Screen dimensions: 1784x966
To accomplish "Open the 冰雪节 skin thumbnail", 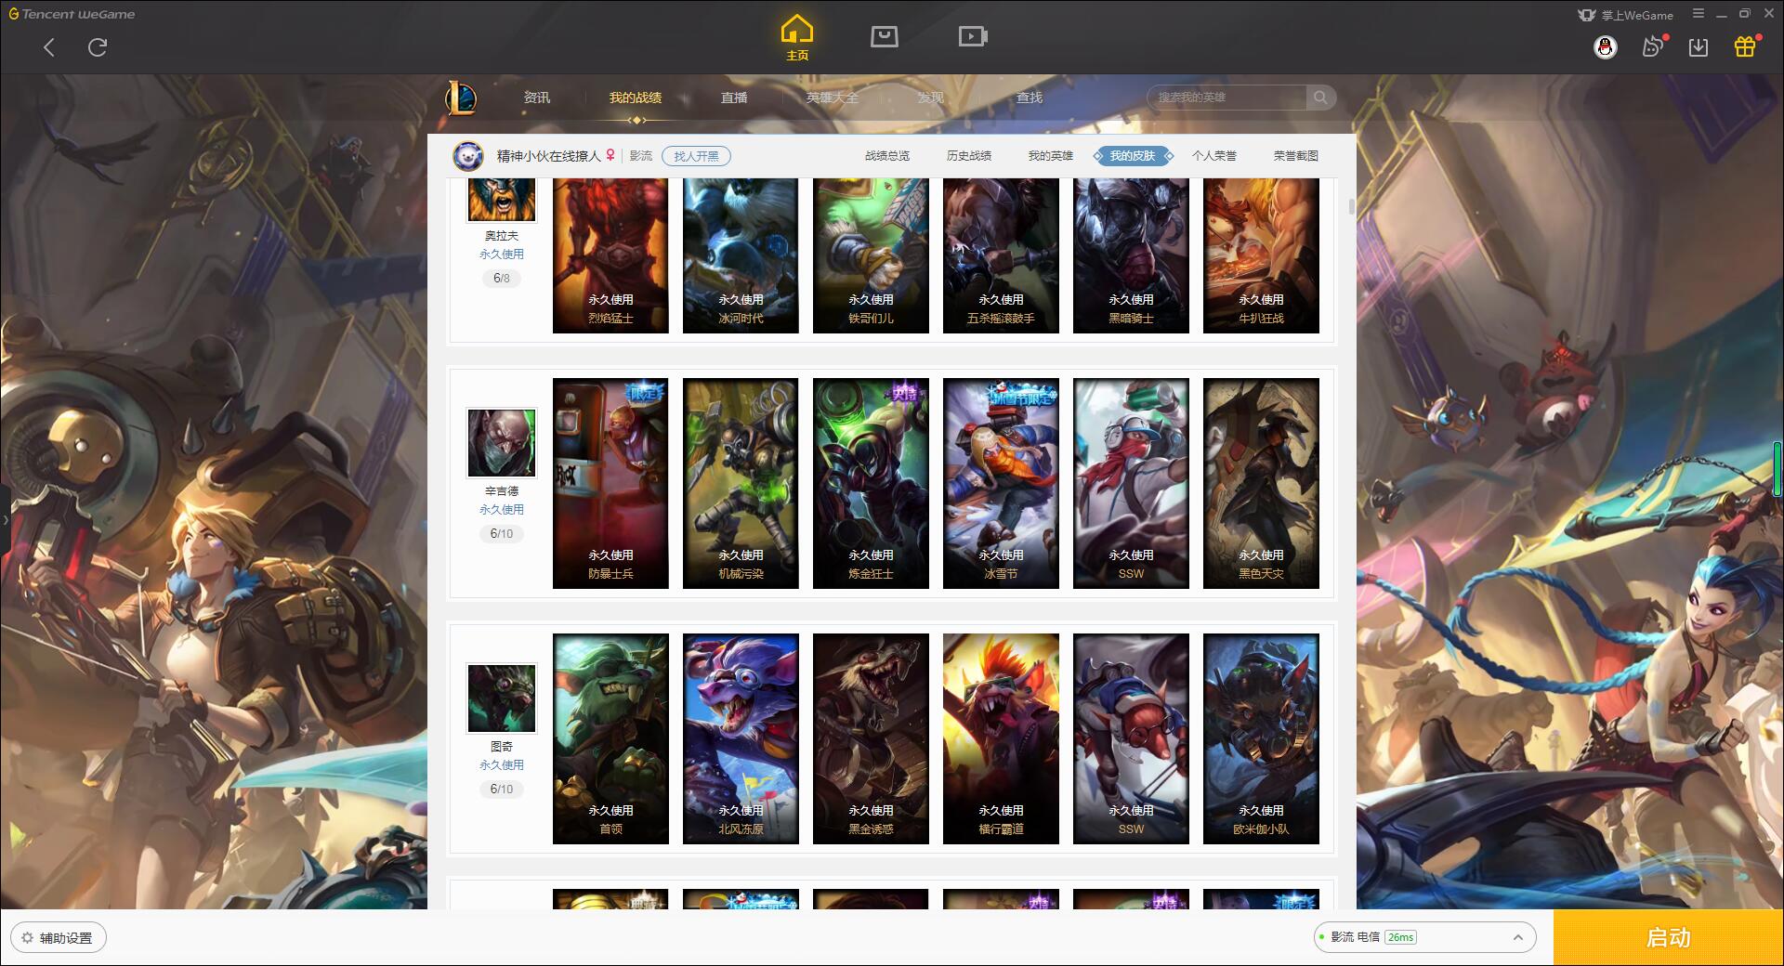I will (1001, 483).
